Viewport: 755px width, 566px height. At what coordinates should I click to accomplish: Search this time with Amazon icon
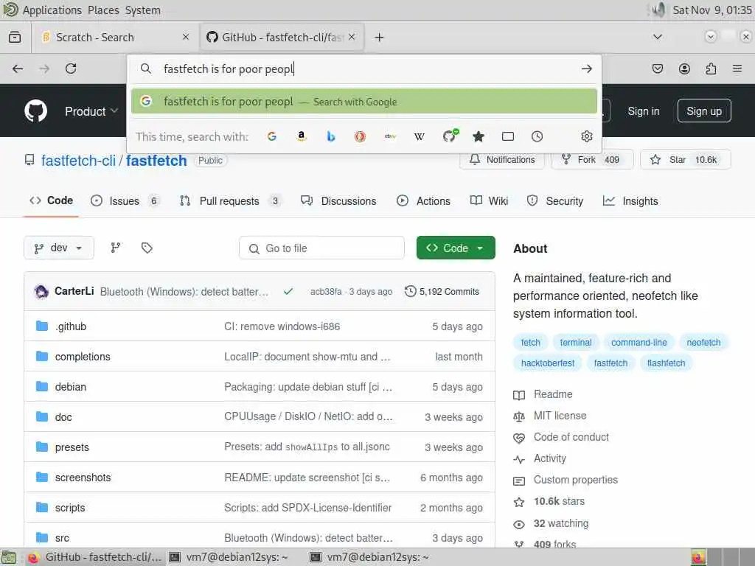pos(302,136)
